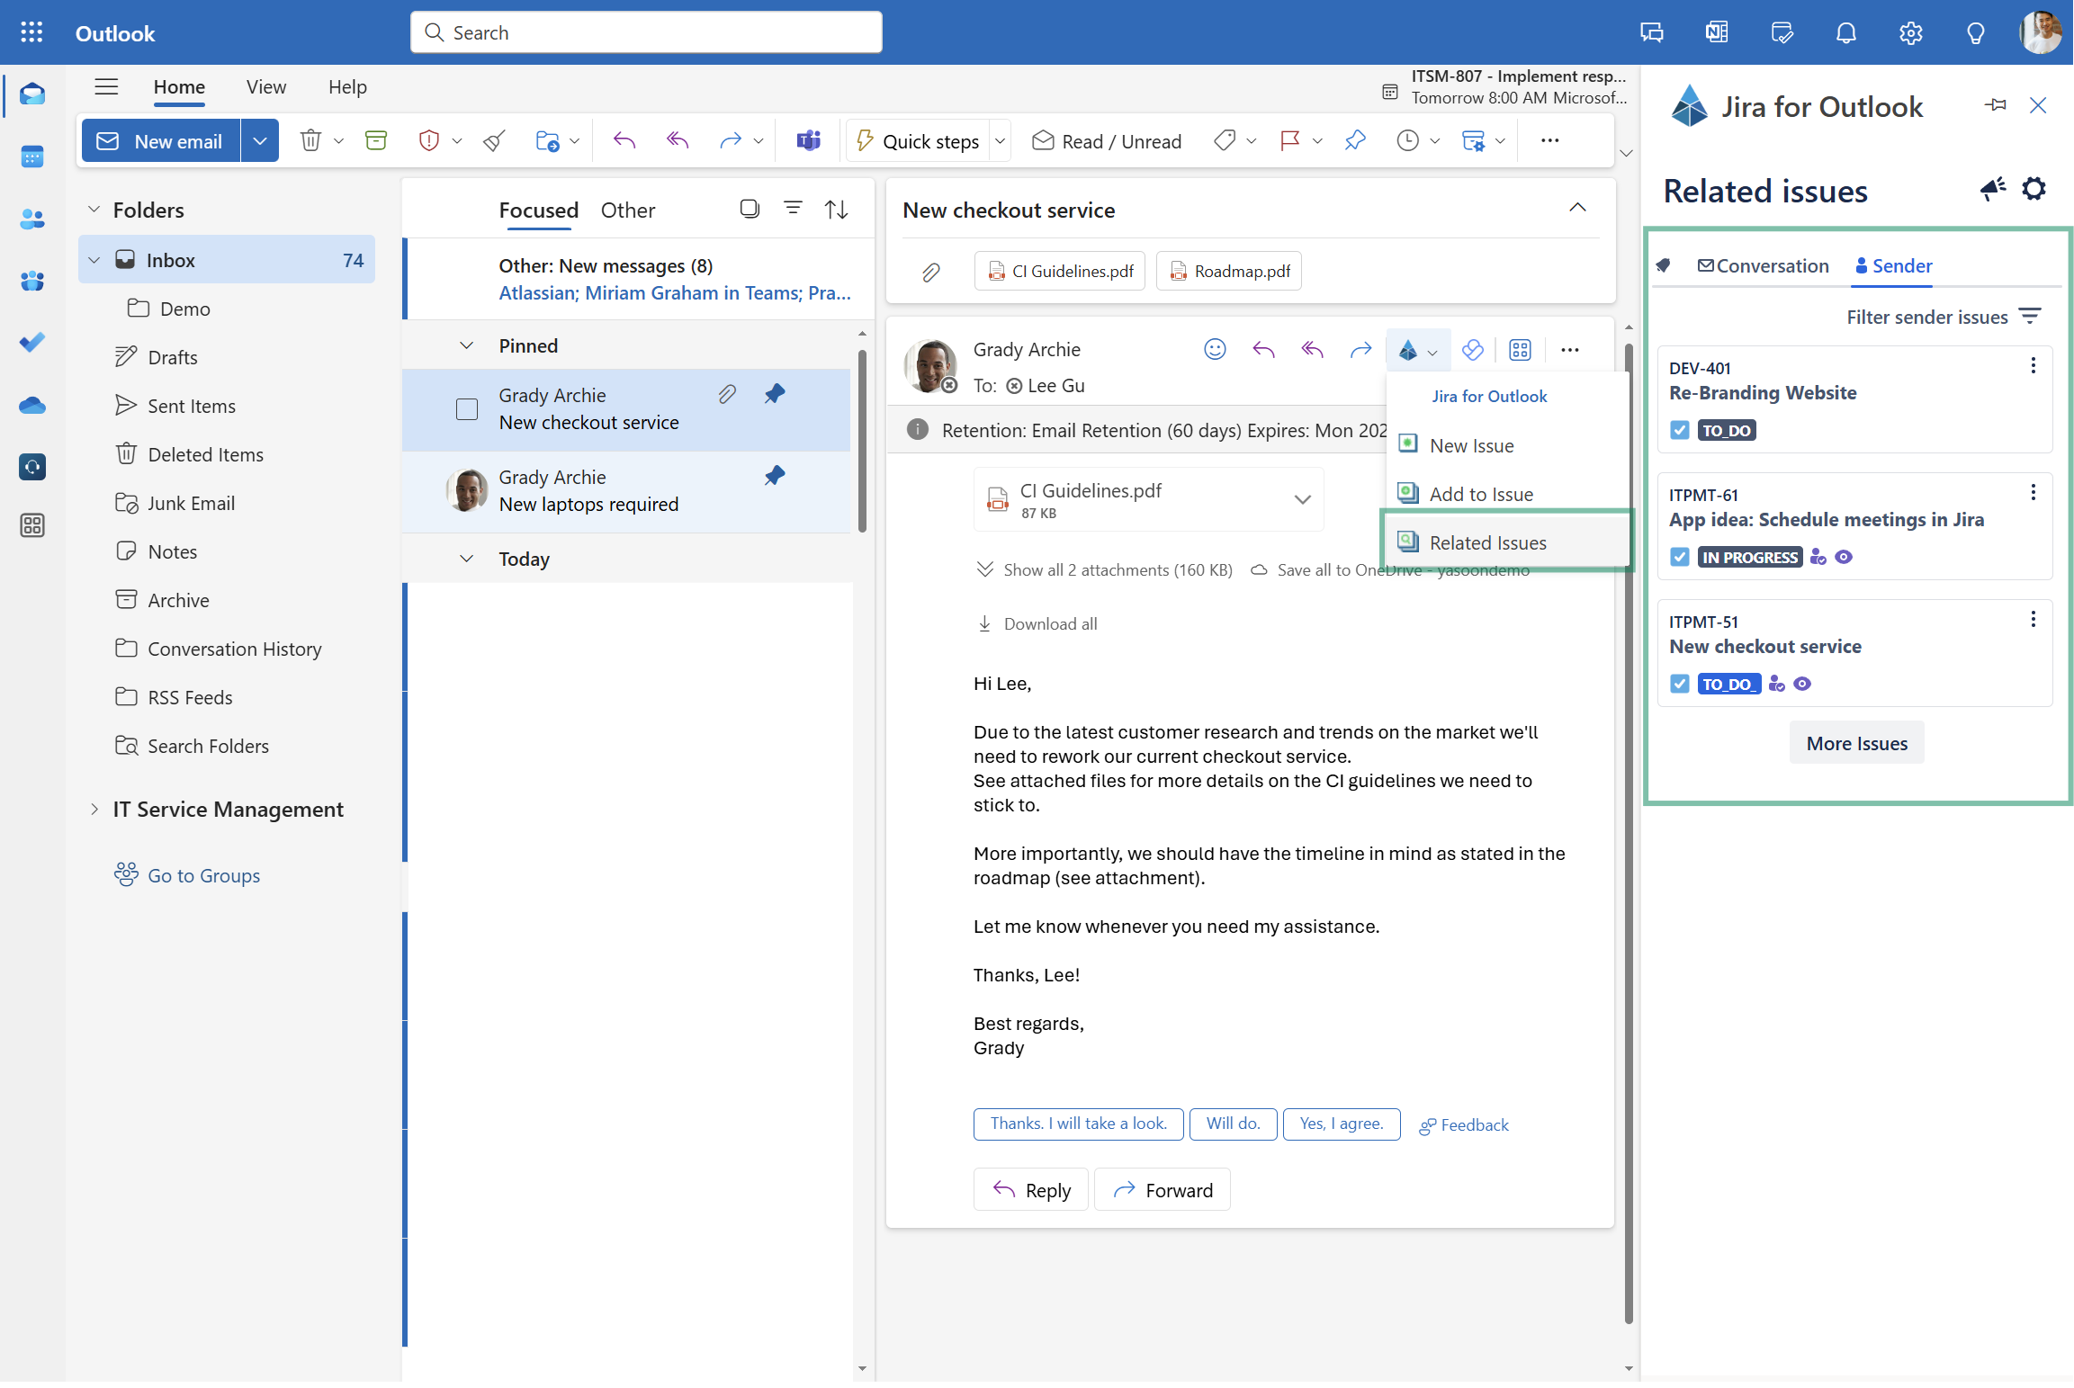
Task: Open the New email dropdown arrow
Action: [x=260, y=141]
